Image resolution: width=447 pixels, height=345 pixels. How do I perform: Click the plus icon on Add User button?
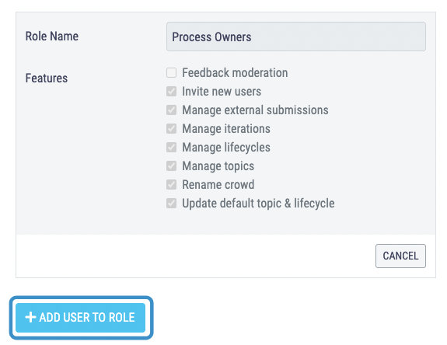[x=30, y=317]
